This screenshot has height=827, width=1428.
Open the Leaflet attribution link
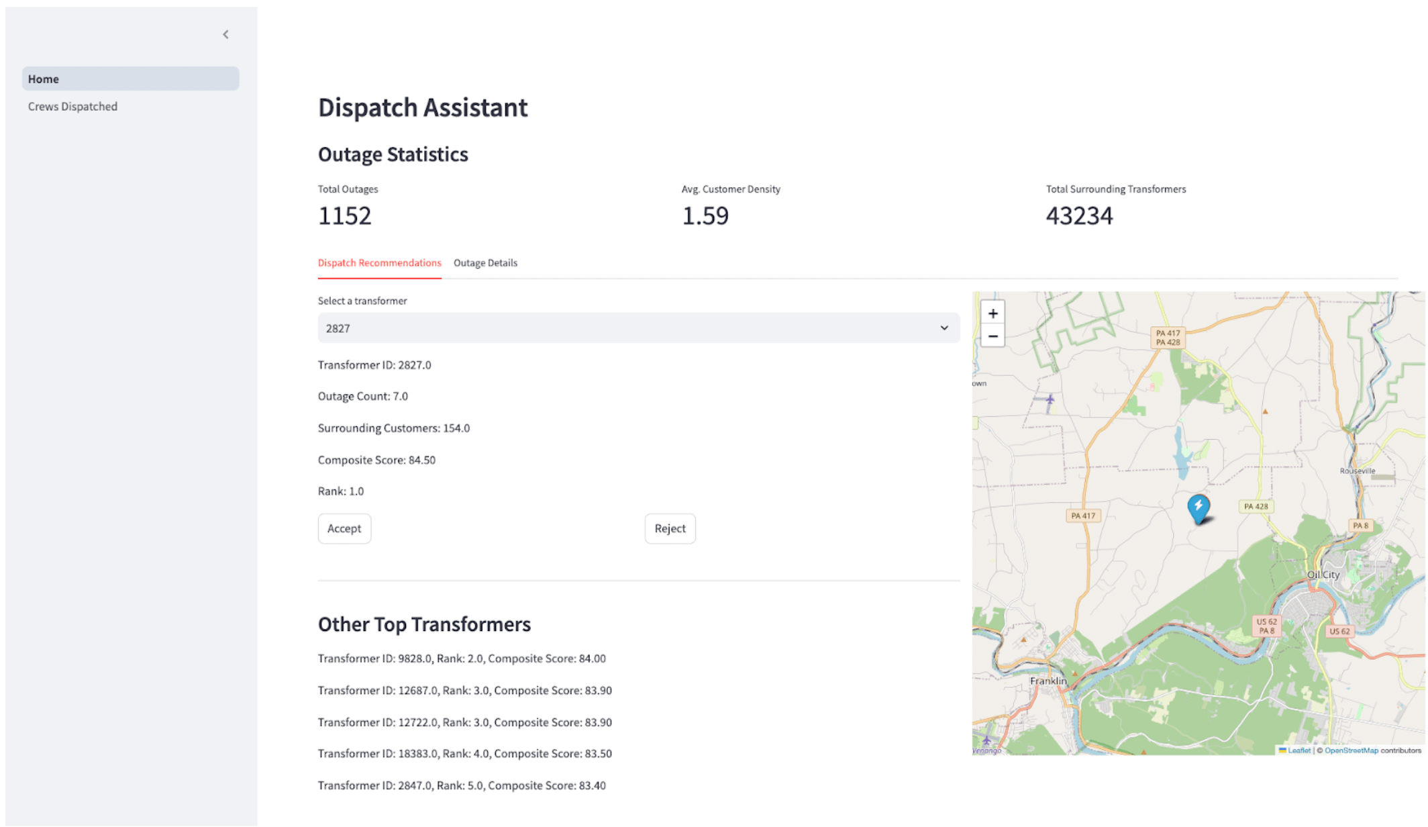[1298, 750]
